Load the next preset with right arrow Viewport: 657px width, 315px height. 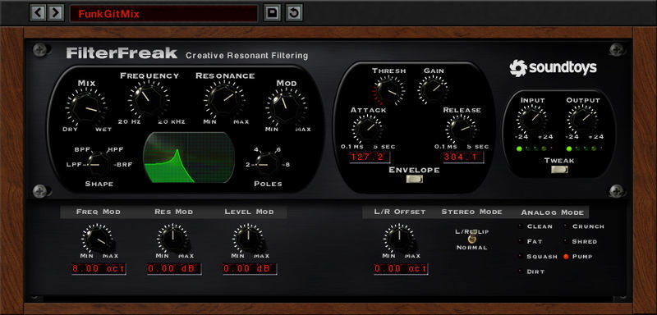pyautogui.click(x=55, y=13)
